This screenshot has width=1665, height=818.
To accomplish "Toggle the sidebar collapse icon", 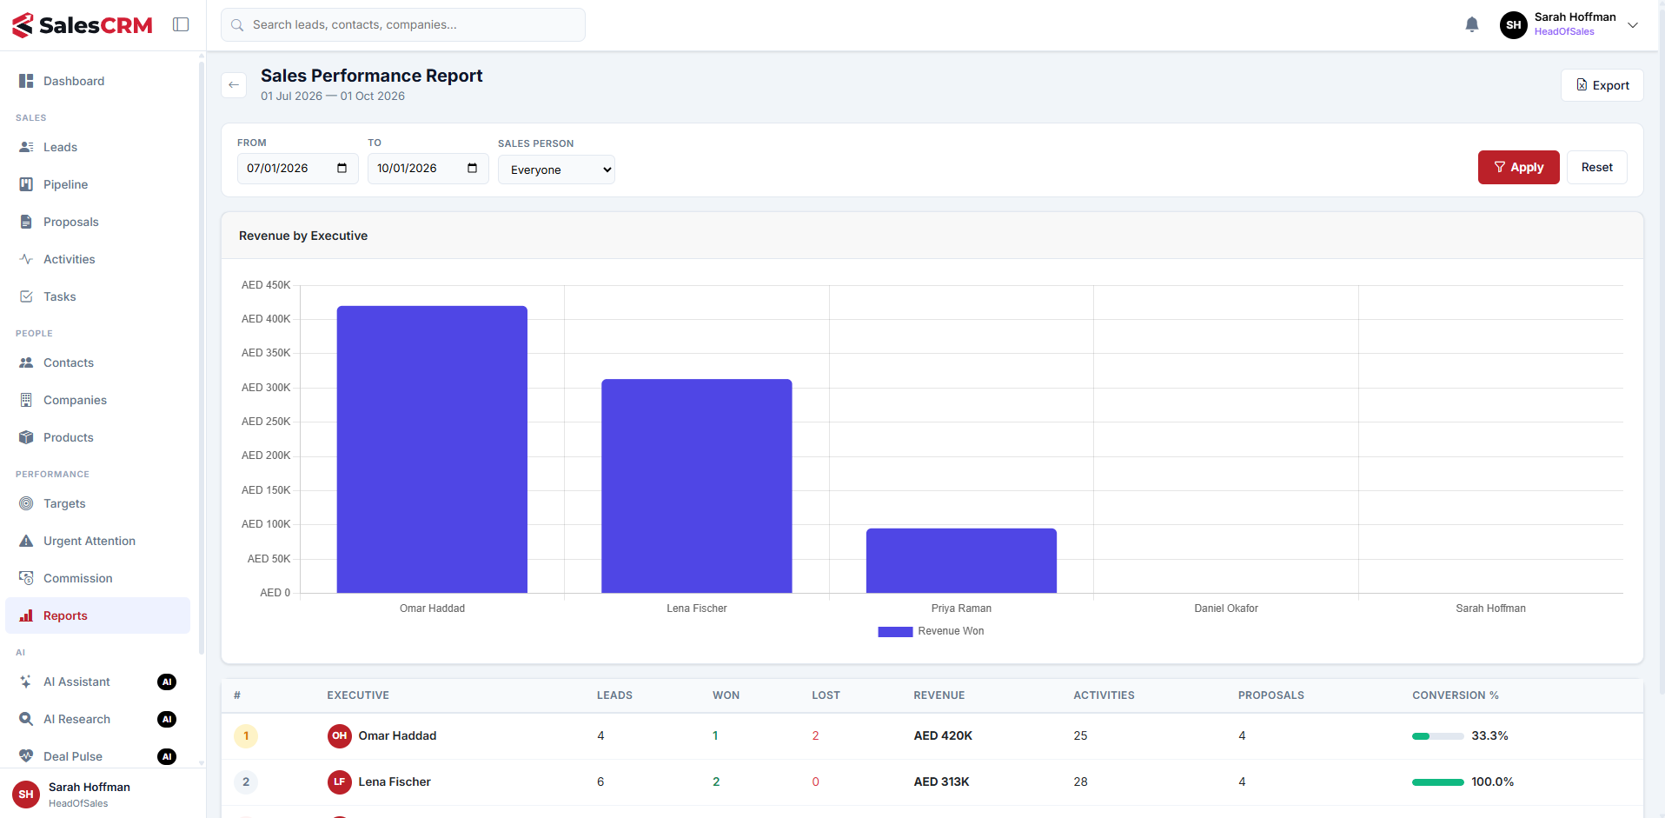I will coord(181,24).
